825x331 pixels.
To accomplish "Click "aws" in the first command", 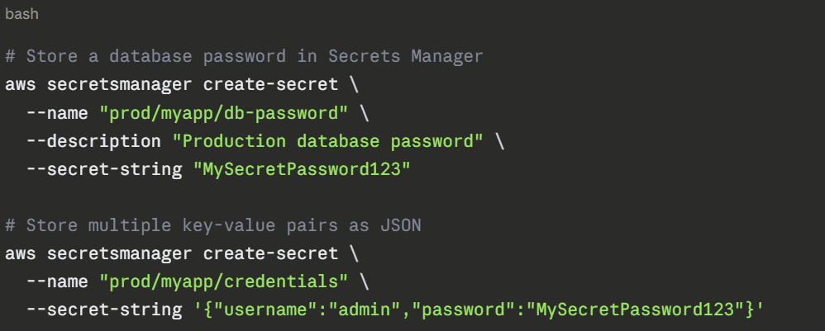I will (21, 84).
